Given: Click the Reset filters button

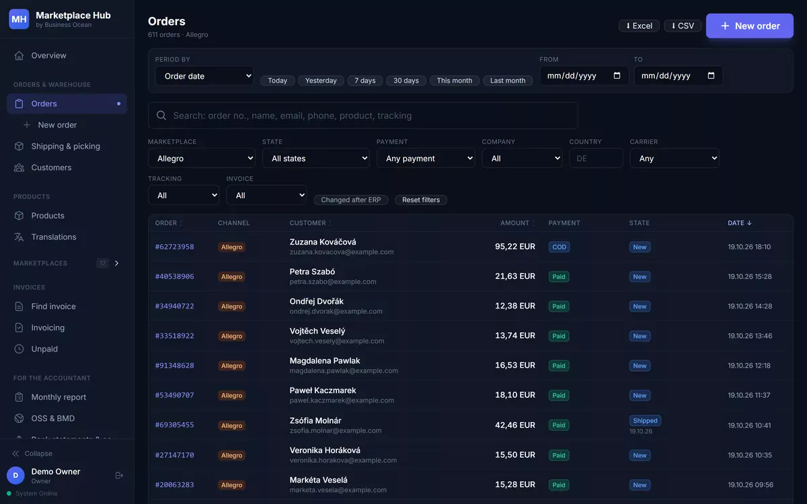Looking at the screenshot, I should [x=421, y=200].
